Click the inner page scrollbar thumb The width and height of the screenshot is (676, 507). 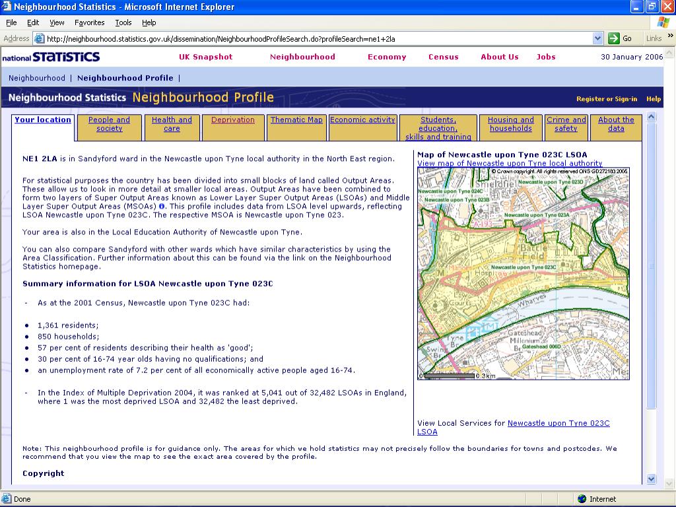click(x=652, y=265)
